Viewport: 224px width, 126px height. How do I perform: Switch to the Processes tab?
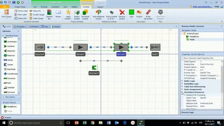click(19, 27)
